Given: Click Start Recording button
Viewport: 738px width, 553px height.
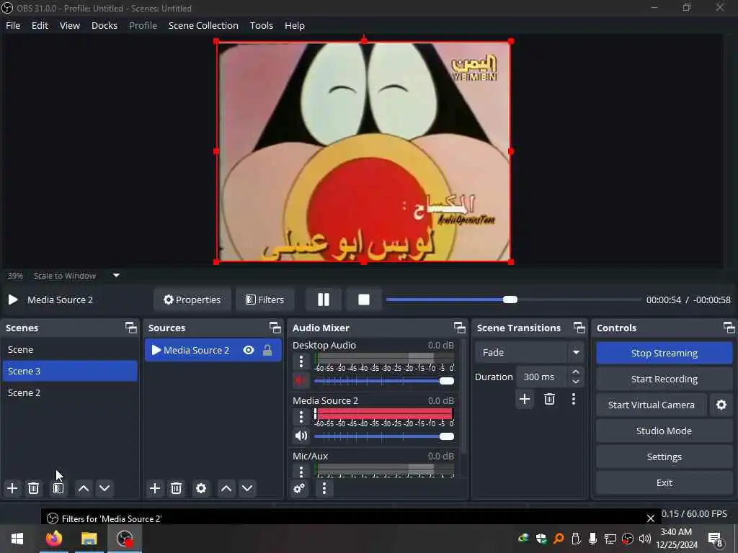Looking at the screenshot, I should coord(664,379).
